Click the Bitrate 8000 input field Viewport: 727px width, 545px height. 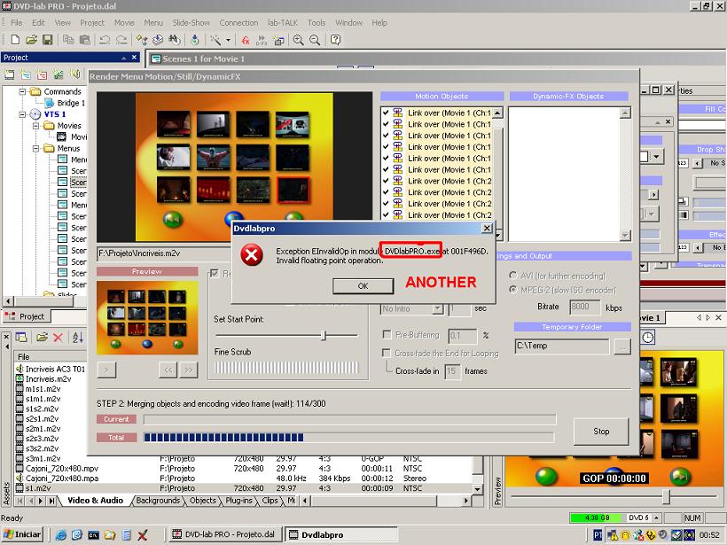pyautogui.click(x=584, y=308)
